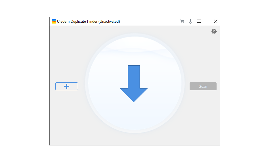This screenshot has height=165, width=258.
Task: Click the activation key icon
Action: click(190, 21)
